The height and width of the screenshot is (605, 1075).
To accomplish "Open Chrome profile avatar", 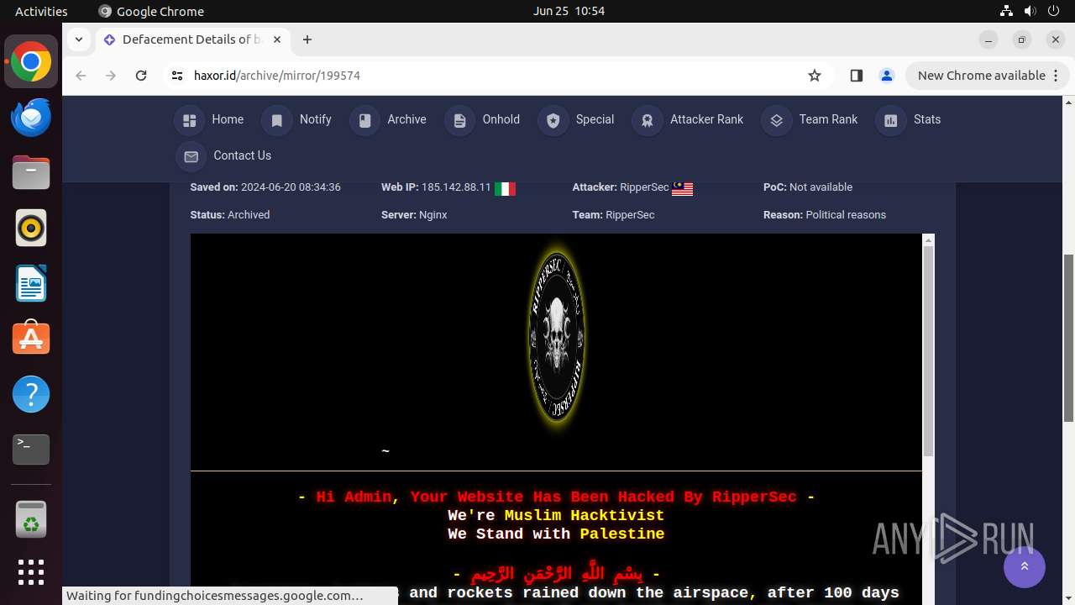I will click(x=887, y=76).
